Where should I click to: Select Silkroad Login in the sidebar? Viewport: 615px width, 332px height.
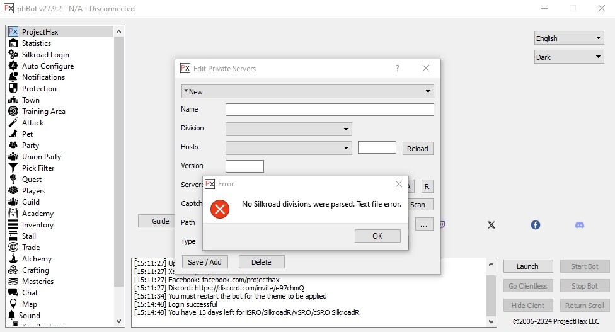(45, 55)
